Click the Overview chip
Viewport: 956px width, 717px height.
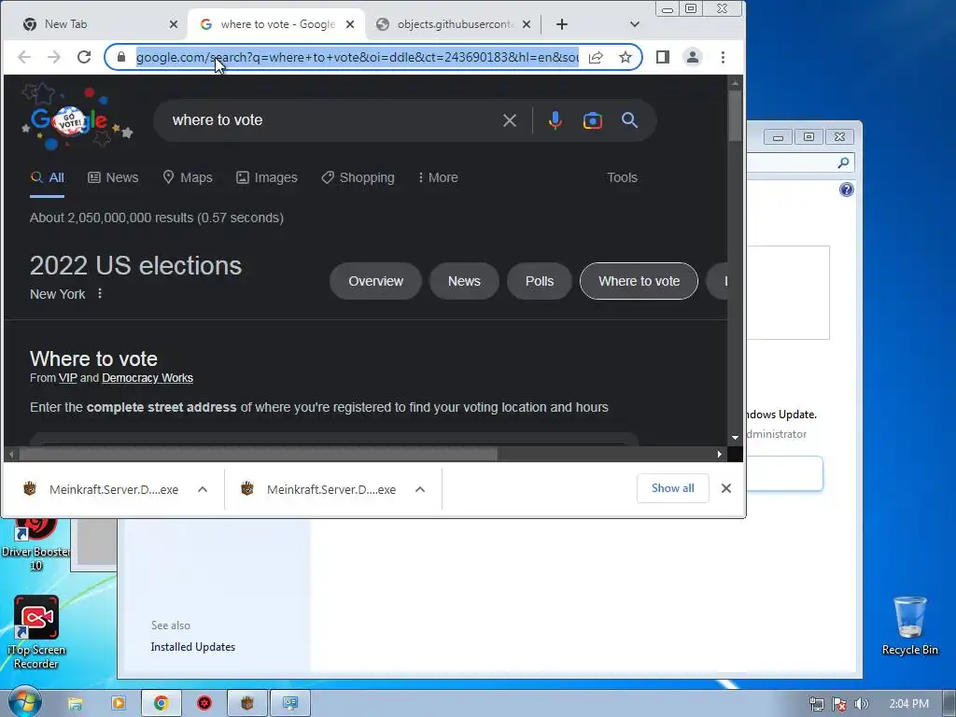tap(375, 281)
